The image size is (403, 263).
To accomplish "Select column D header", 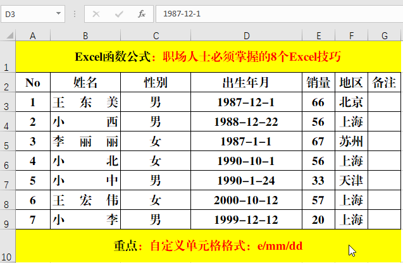I will [247, 35].
